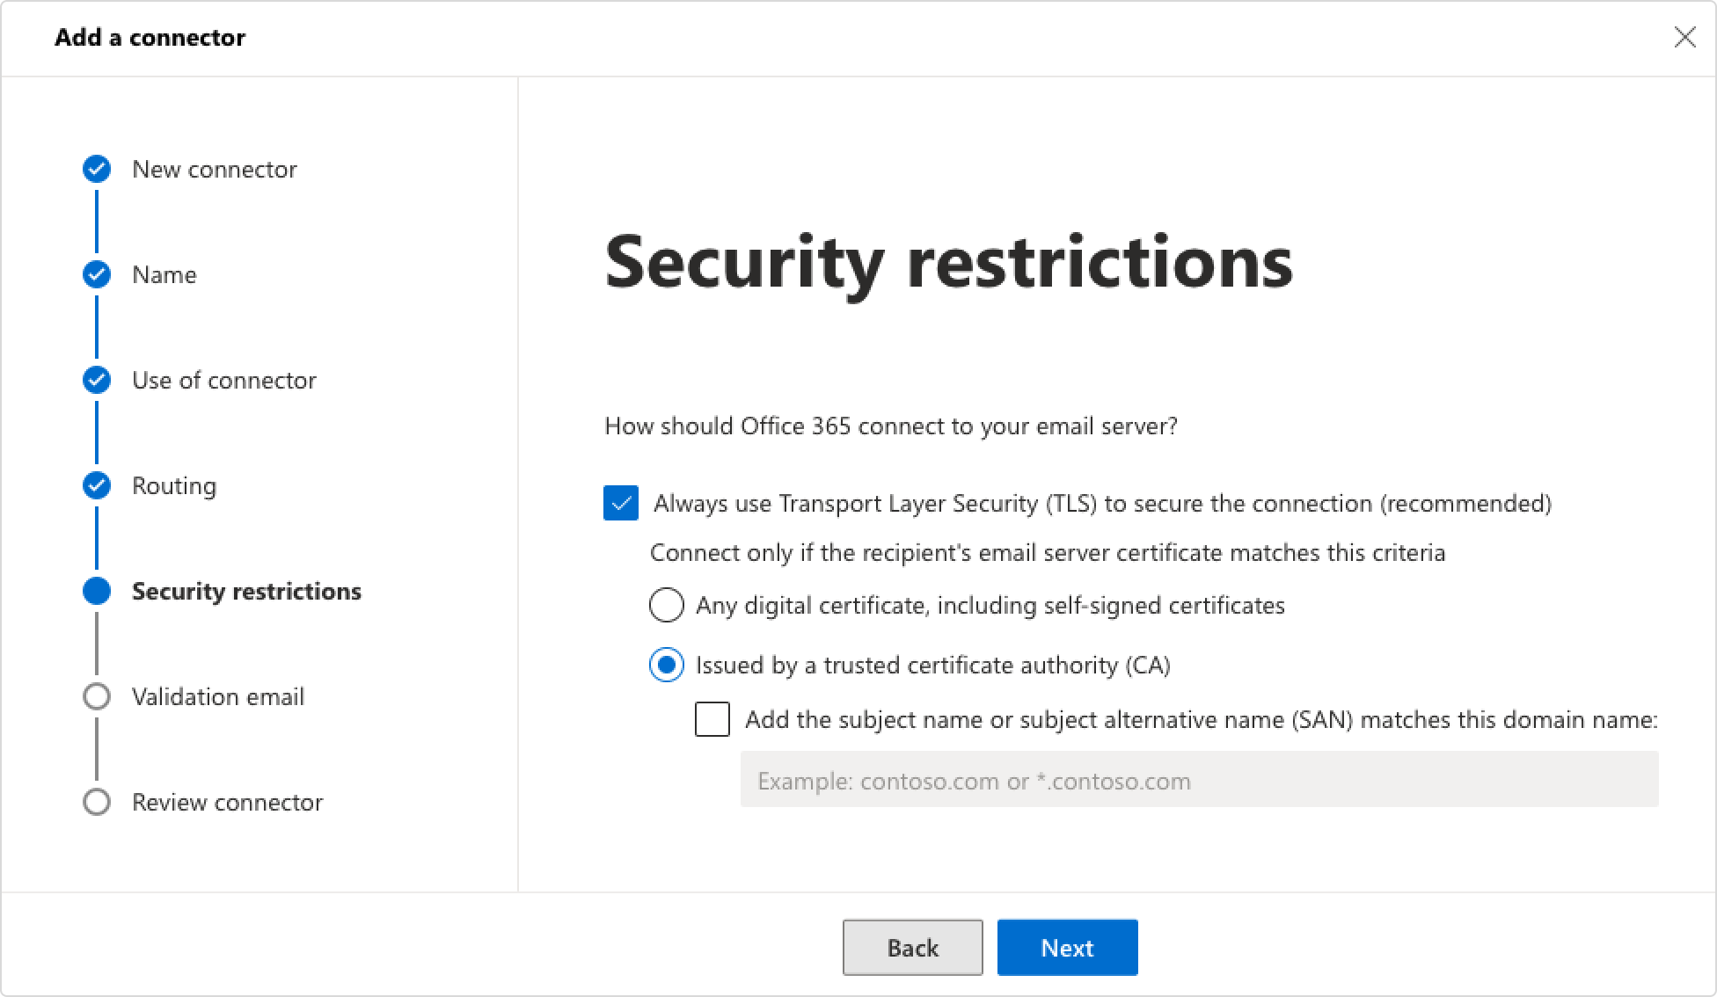The width and height of the screenshot is (1717, 997).
Task: Select Any digital certificate radio option
Action: point(667,605)
